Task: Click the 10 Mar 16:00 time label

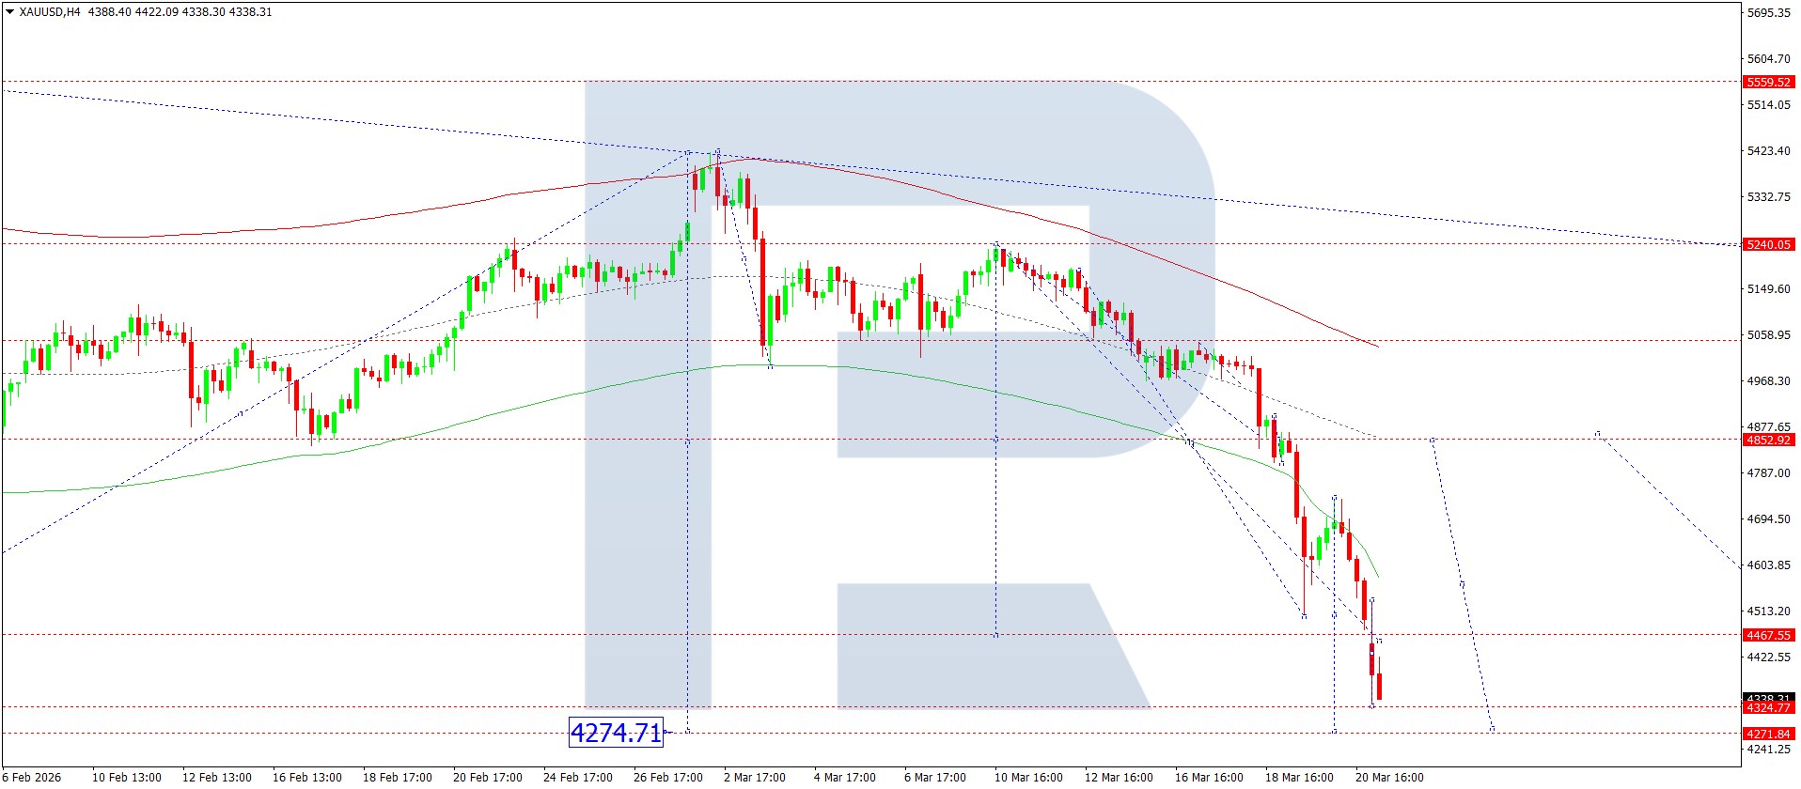Action: 1028,777
